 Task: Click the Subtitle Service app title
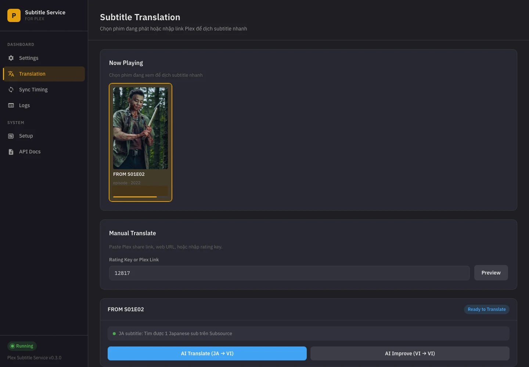[45, 12]
